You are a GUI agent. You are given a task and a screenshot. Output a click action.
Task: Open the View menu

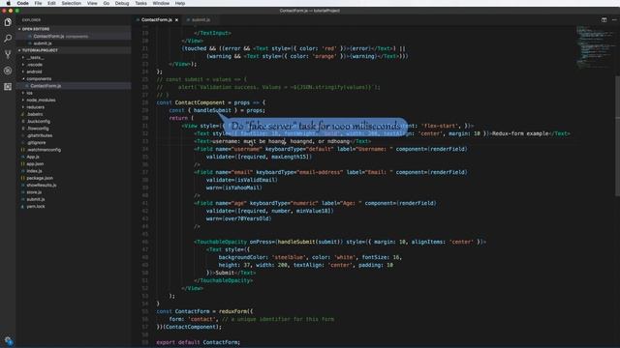pyautogui.click(x=92, y=3)
